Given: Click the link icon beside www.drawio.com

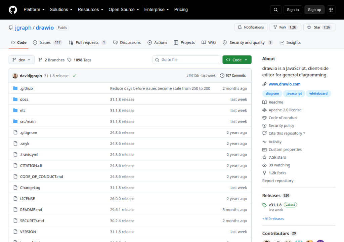Looking at the screenshot, I should [x=264, y=84].
